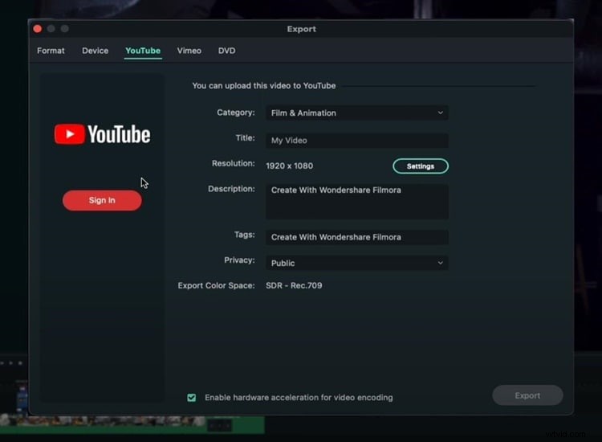Open the Device export tab
Image resolution: width=602 pixels, height=442 pixels.
pyautogui.click(x=95, y=51)
